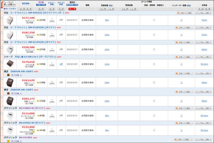Select checkbox for Panasonic NA-FA9K2-W row

[x=2, y=128]
